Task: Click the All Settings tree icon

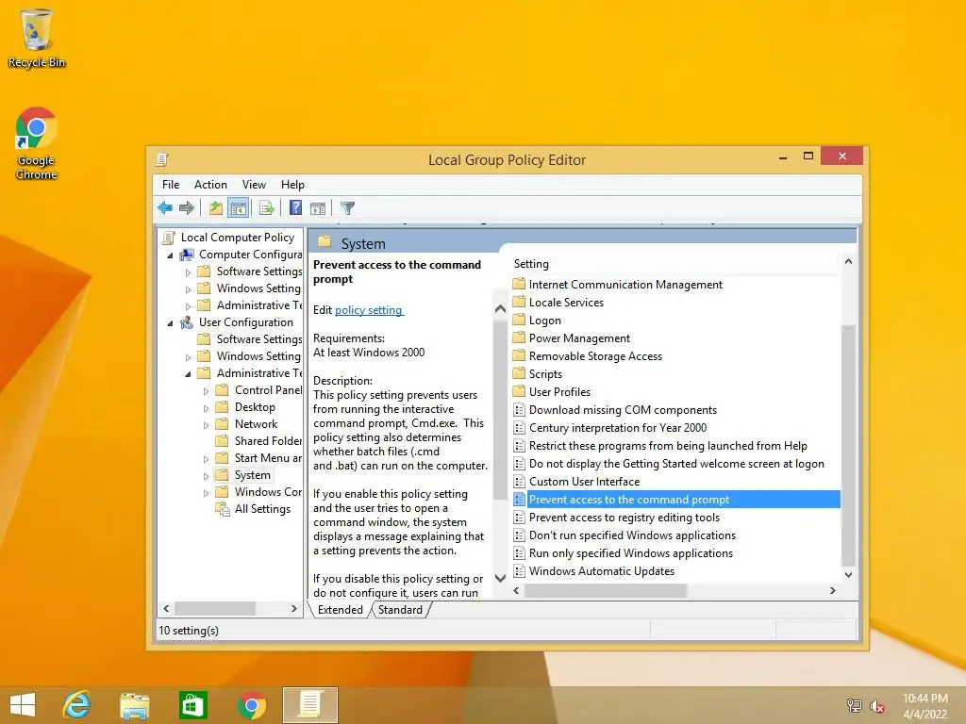Action: 222,508
